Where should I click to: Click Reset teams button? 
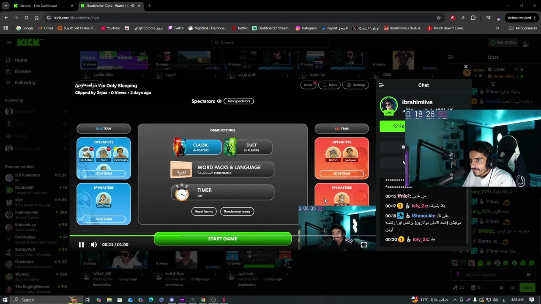[204, 211]
